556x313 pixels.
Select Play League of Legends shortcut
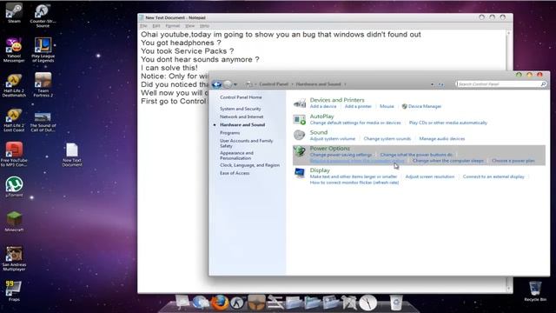[43, 50]
